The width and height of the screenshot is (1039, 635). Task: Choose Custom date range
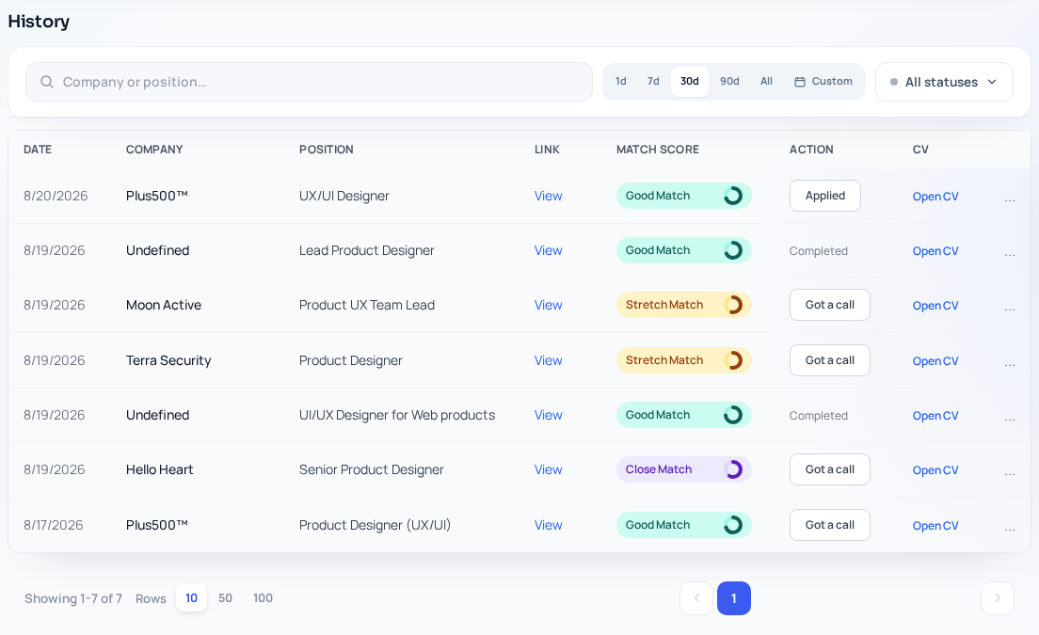823,82
